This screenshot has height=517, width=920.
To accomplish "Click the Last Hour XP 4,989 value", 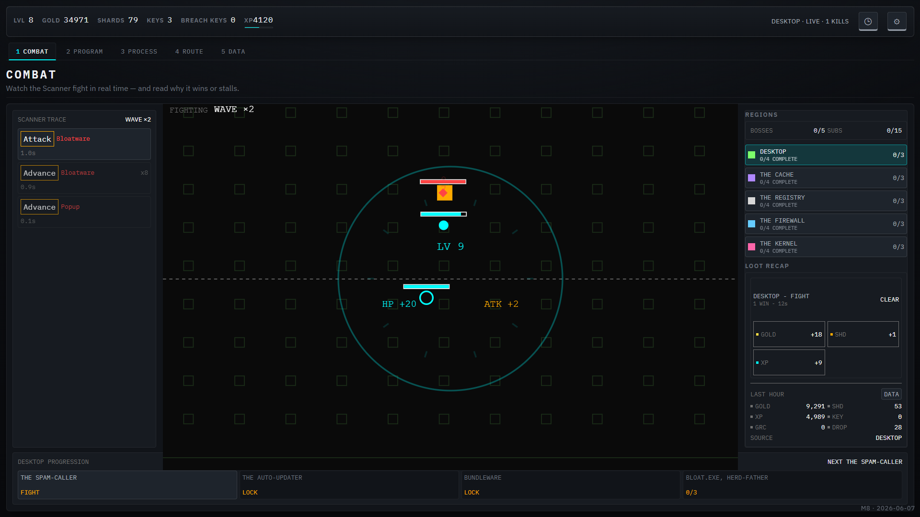I will [x=815, y=417].
